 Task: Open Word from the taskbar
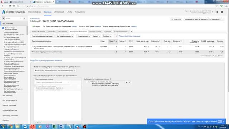(62, 126)
